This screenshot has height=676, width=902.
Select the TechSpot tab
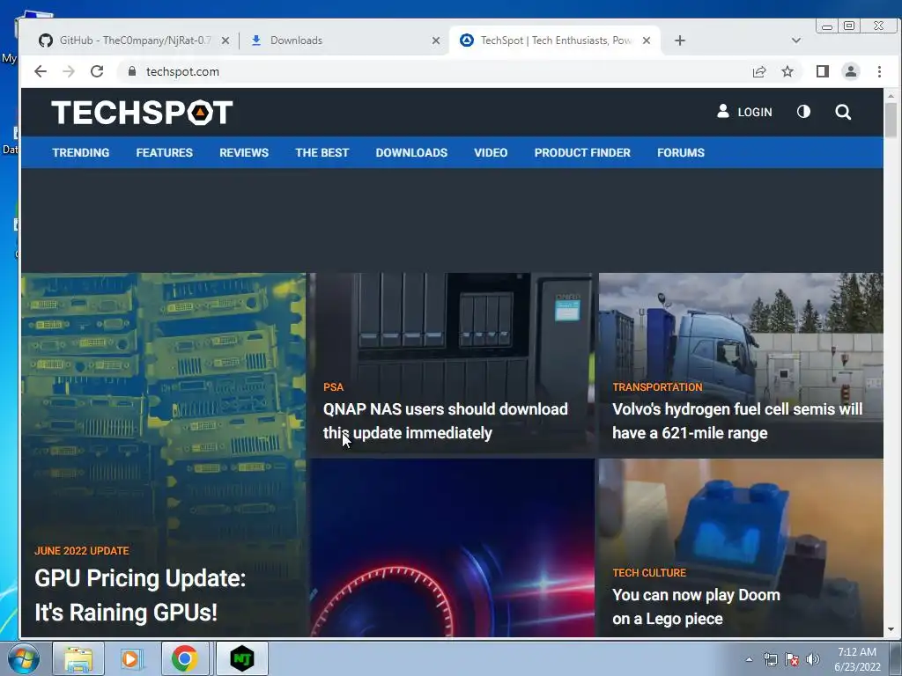[555, 40]
